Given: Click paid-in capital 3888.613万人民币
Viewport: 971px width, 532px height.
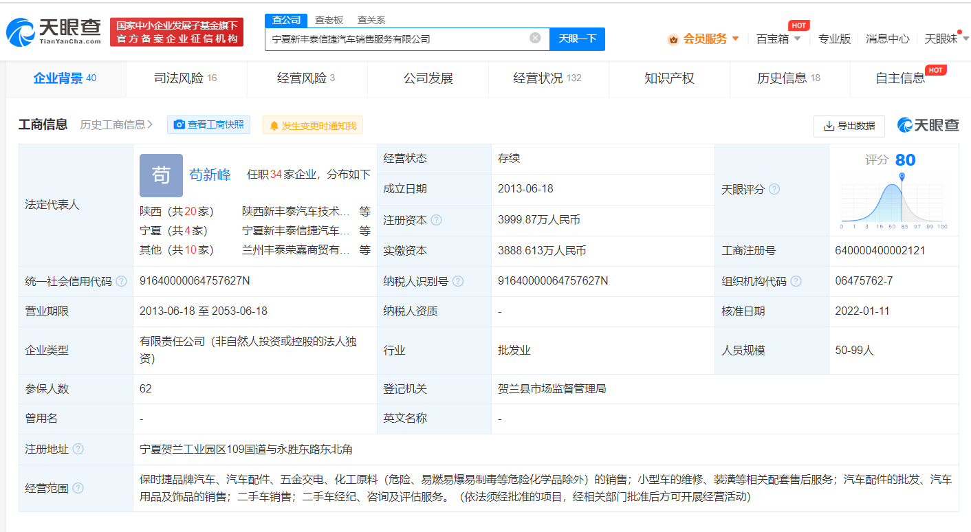Looking at the screenshot, I should pos(542,251).
